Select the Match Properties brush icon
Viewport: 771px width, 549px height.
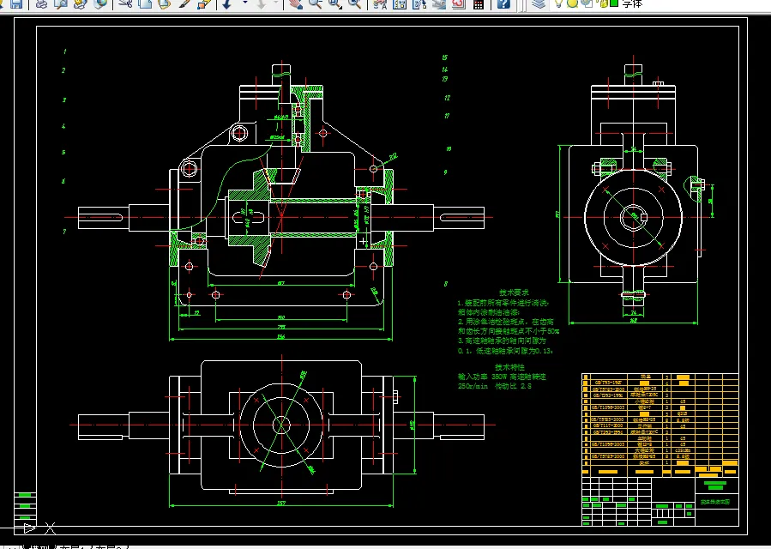coord(184,4)
